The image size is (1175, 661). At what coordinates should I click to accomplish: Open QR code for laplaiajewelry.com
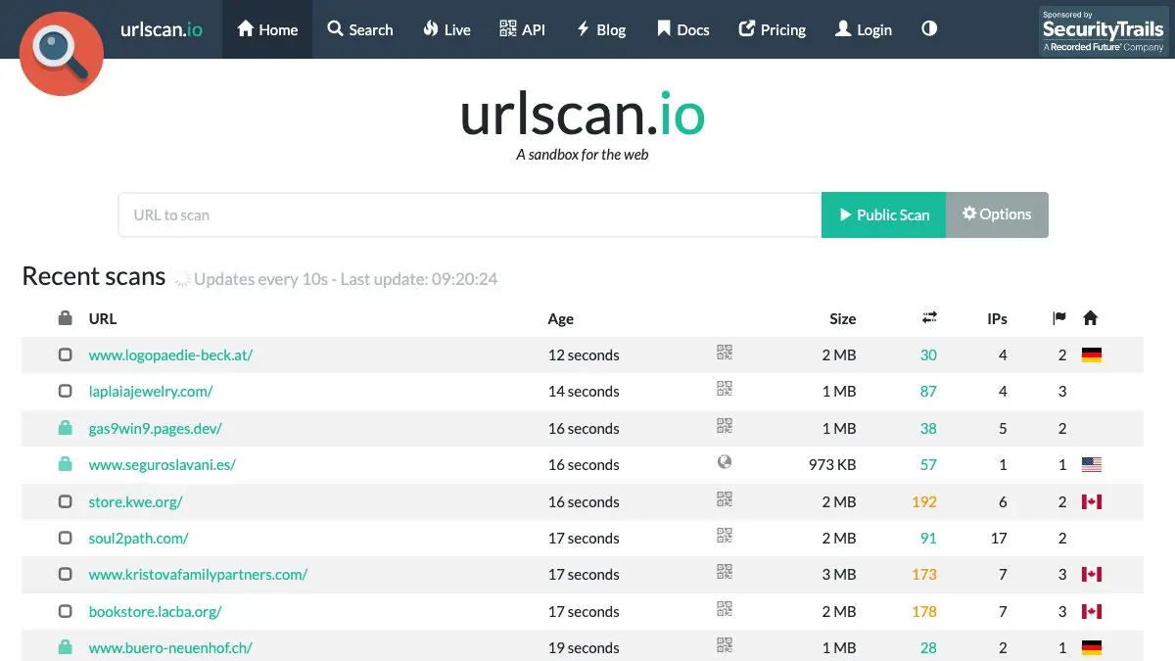click(725, 390)
